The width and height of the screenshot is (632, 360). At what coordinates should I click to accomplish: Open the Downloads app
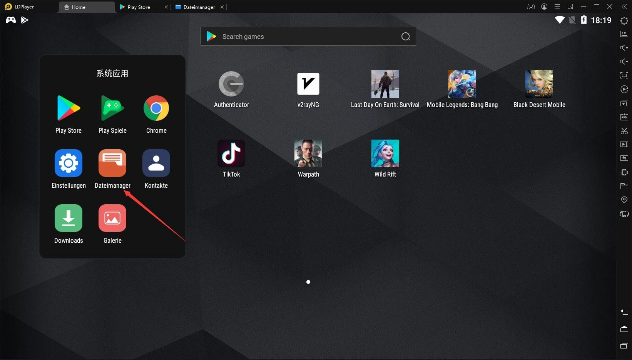pyautogui.click(x=69, y=218)
